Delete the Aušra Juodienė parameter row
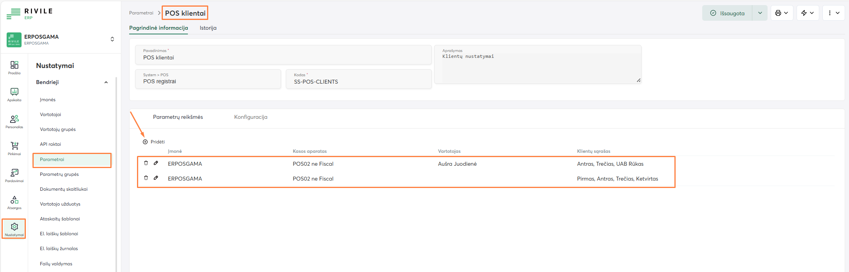Viewport: 849px width, 272px height. 146,163
